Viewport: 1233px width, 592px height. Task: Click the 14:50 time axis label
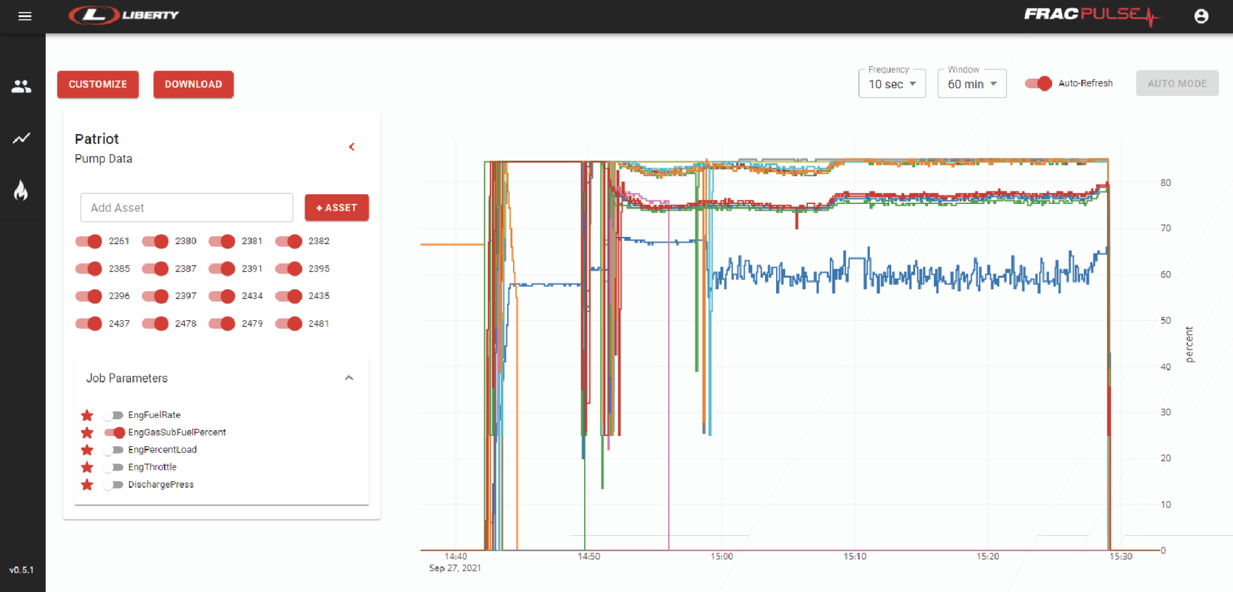588,557
